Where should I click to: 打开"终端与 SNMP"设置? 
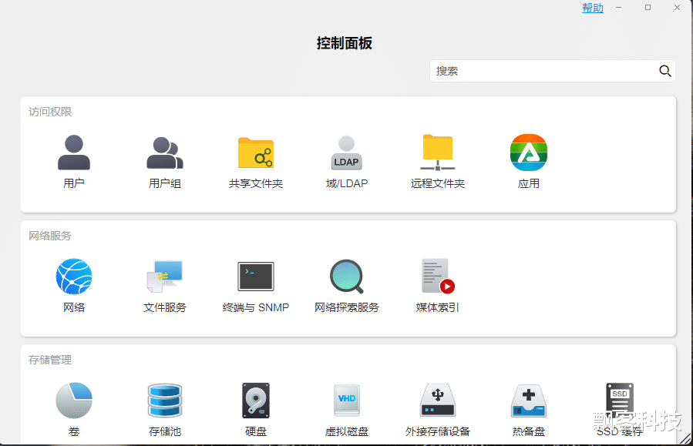pos(255,277)
